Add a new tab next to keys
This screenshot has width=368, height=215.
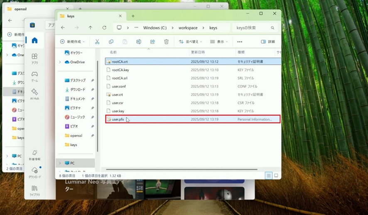133,16
